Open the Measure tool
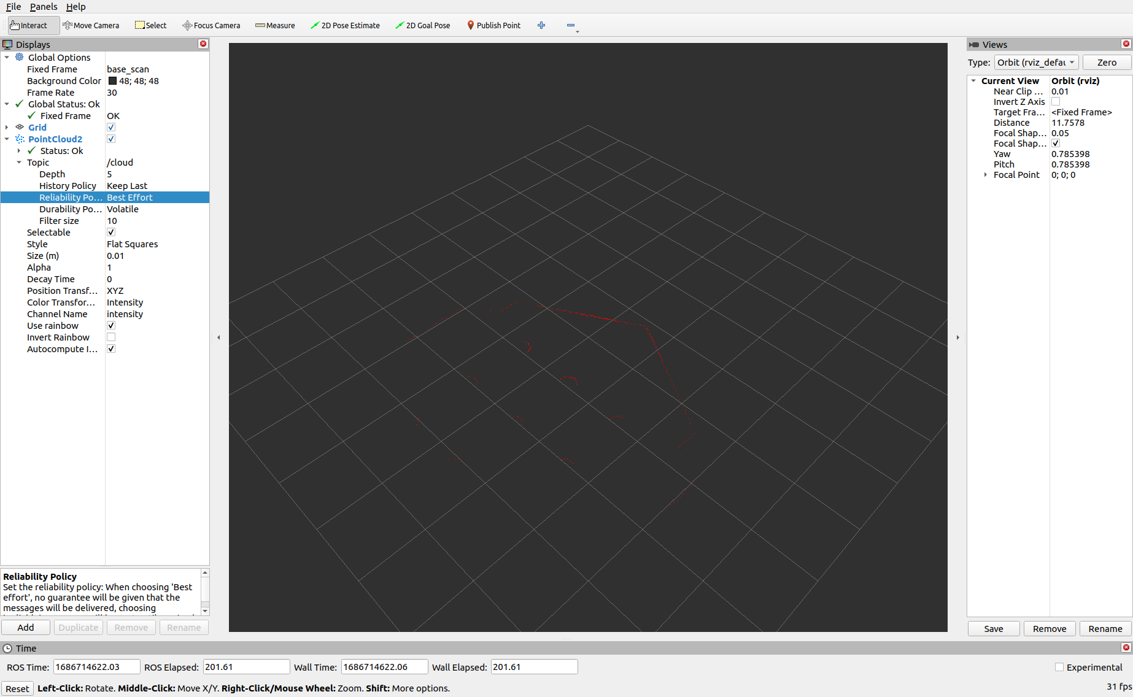Screen dimensions: 1133x697 tap(275, 25)
